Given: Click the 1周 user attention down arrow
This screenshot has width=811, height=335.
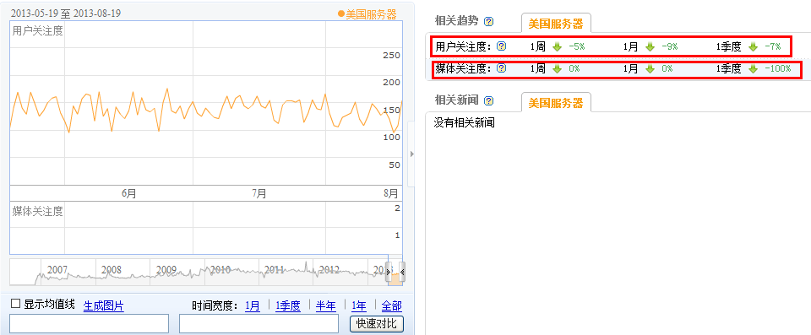Looking at the screenshot, I should [557, 46].
